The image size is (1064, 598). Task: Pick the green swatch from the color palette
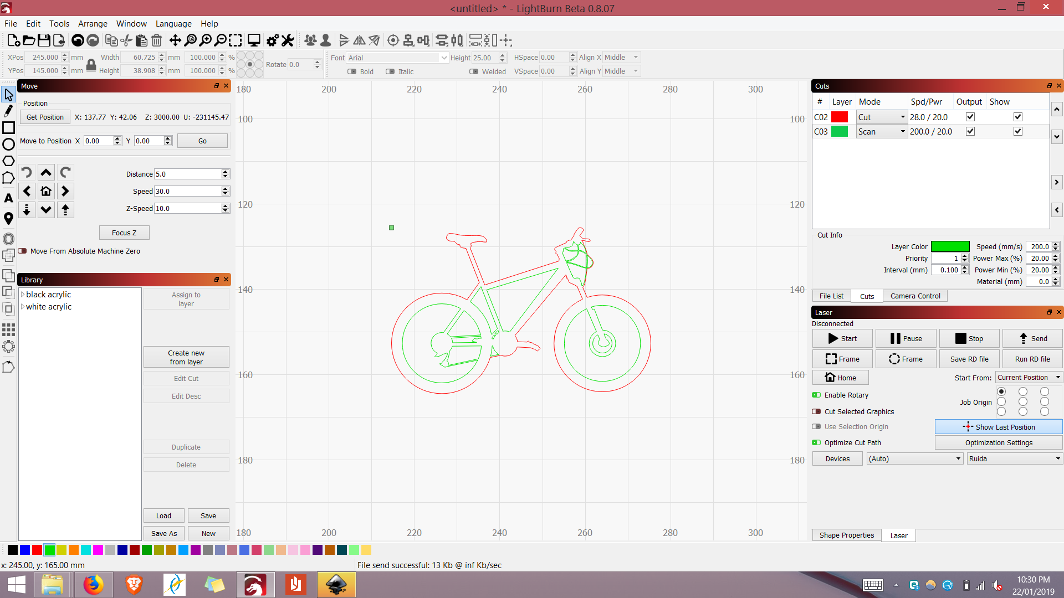pos(50,550)
